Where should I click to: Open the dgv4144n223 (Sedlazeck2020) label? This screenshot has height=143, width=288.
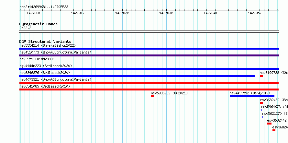tap(46, 66)
